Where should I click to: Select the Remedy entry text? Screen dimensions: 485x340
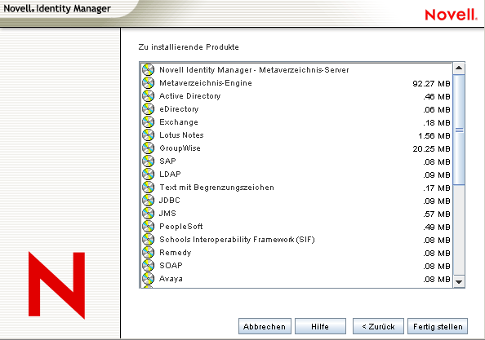[x=176, y=253]
